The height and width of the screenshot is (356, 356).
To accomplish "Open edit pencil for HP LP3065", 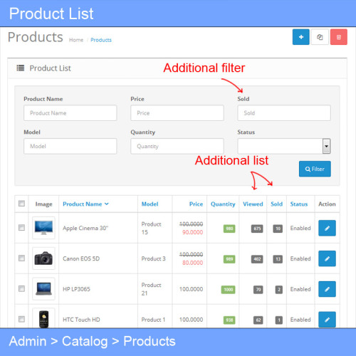I will click(x=327, y=289).
